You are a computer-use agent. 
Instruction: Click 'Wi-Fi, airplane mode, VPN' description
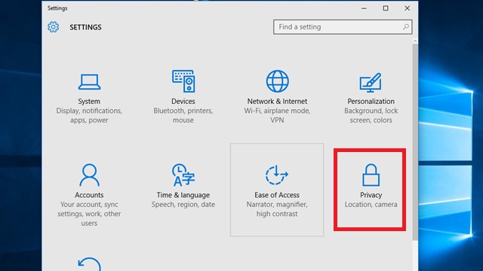277,115
